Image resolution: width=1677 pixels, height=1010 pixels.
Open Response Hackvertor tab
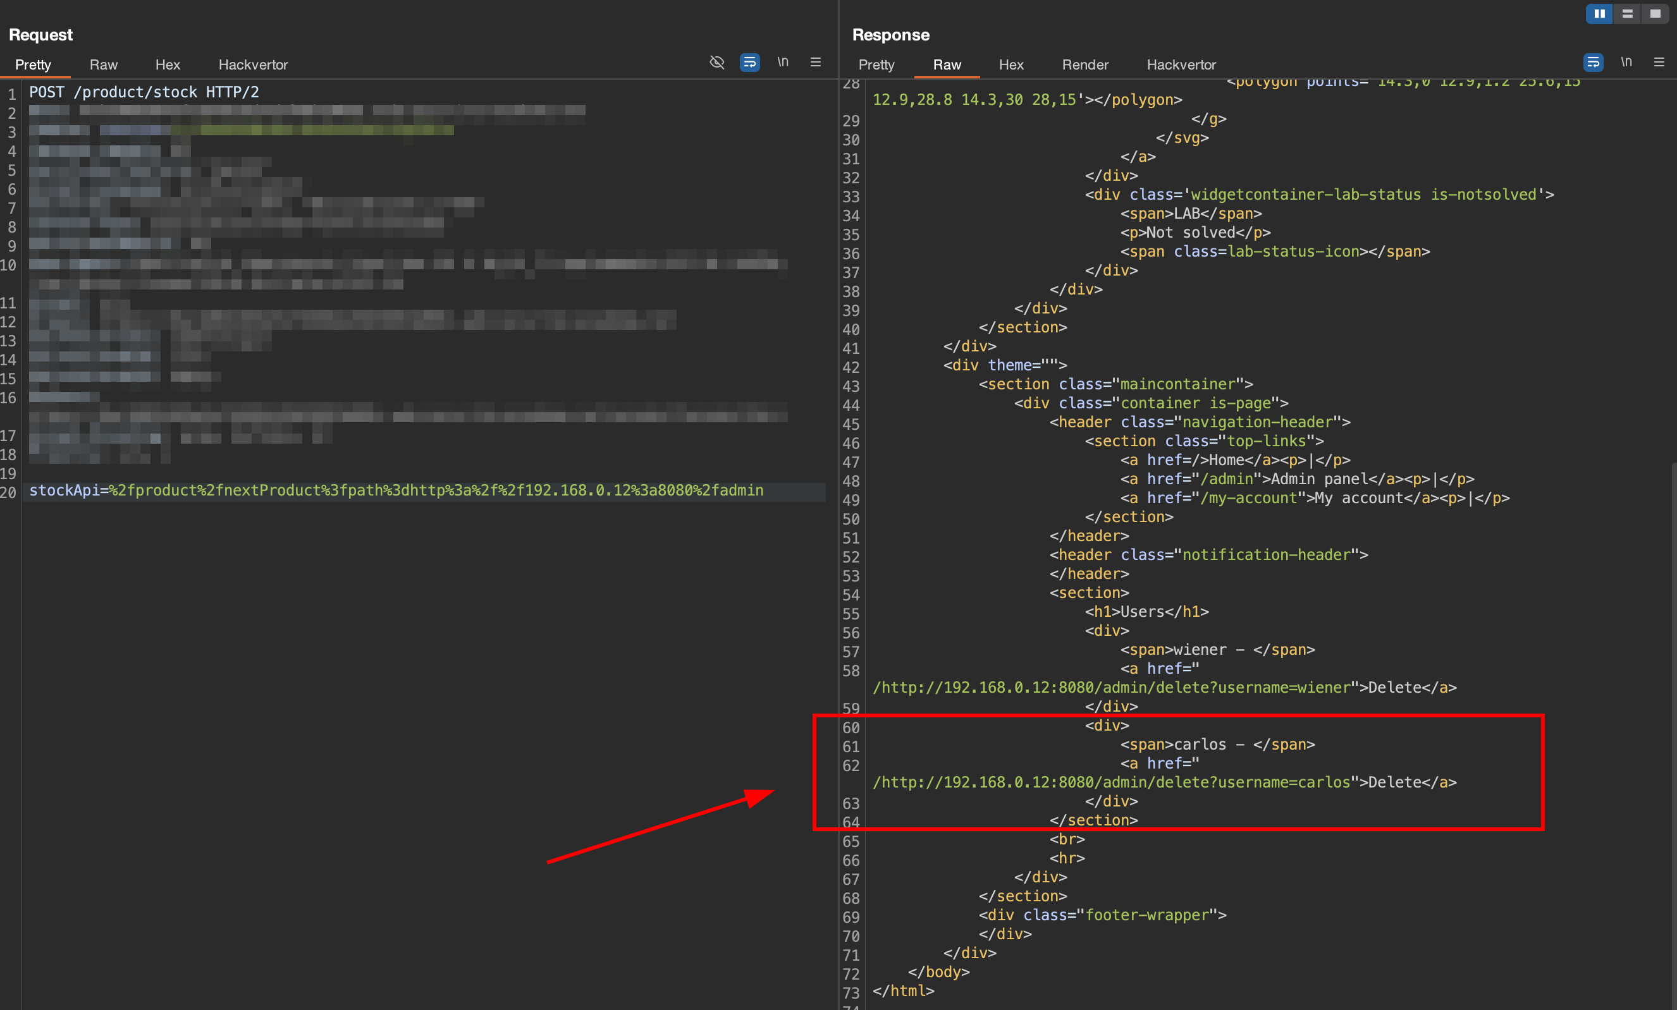1181,64
